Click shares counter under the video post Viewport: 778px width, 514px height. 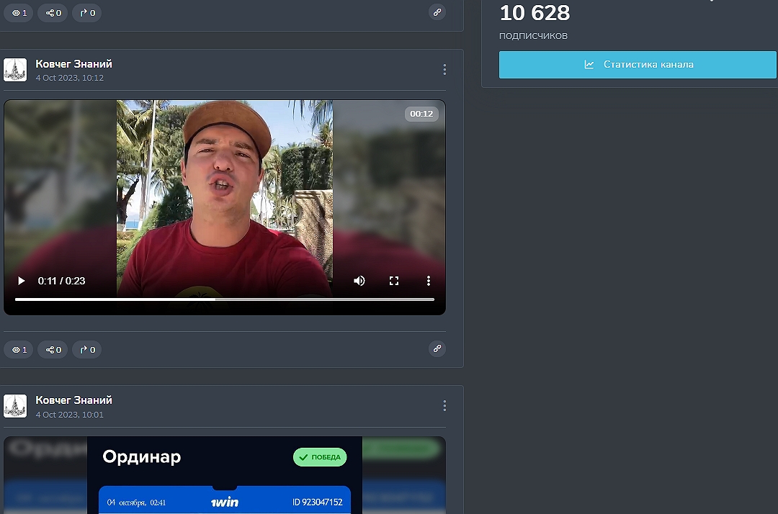pyautogui.click(x=53, y=350)
